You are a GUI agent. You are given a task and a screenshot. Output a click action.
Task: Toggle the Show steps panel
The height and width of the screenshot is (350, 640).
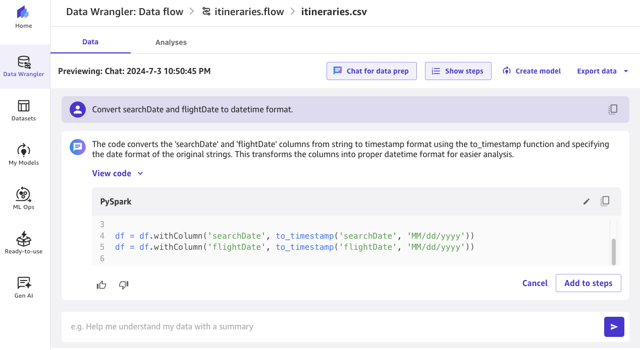tap(458, 71)
